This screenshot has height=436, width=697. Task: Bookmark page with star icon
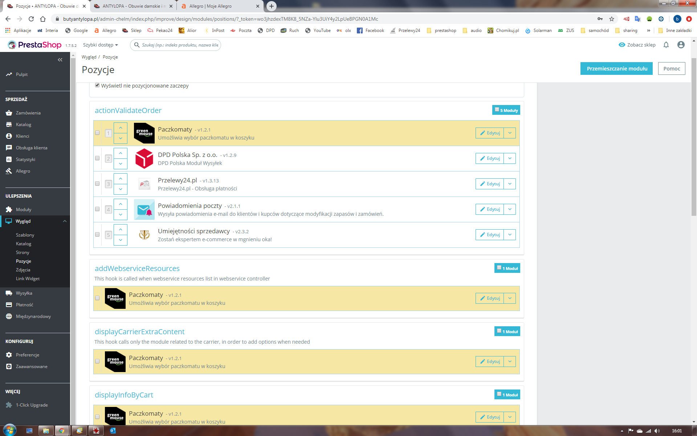612,19
